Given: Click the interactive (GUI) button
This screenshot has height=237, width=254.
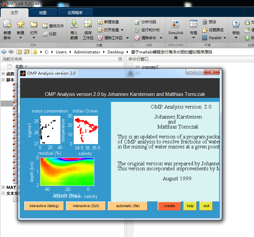Looking at the screenshot, I should coord(86,206).
